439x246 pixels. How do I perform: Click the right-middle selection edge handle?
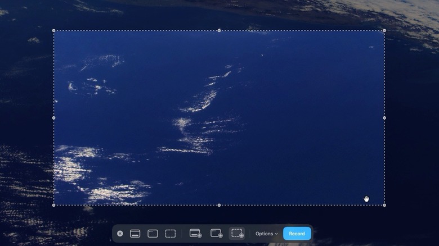click(x=384, y=118)
